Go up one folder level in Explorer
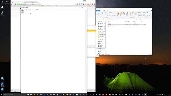The height and width of the screenshot is (96, 171). pos(102,19)
